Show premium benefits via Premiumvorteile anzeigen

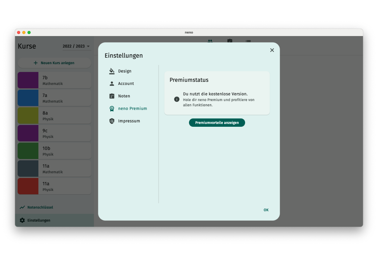click(217, 123)
